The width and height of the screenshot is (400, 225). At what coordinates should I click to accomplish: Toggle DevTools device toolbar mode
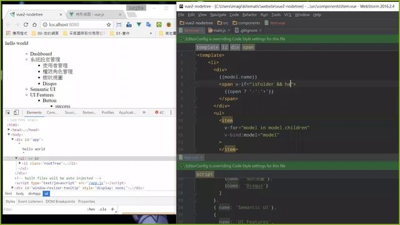(x=16, y=112)
